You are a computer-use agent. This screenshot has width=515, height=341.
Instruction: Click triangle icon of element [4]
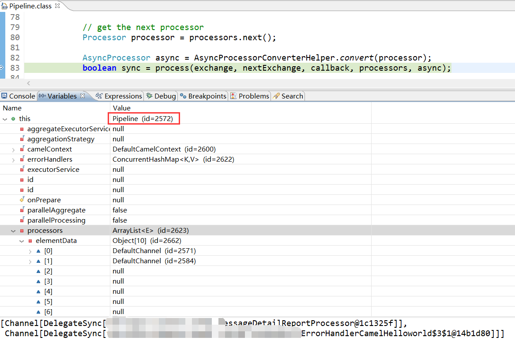pos(38,292)
